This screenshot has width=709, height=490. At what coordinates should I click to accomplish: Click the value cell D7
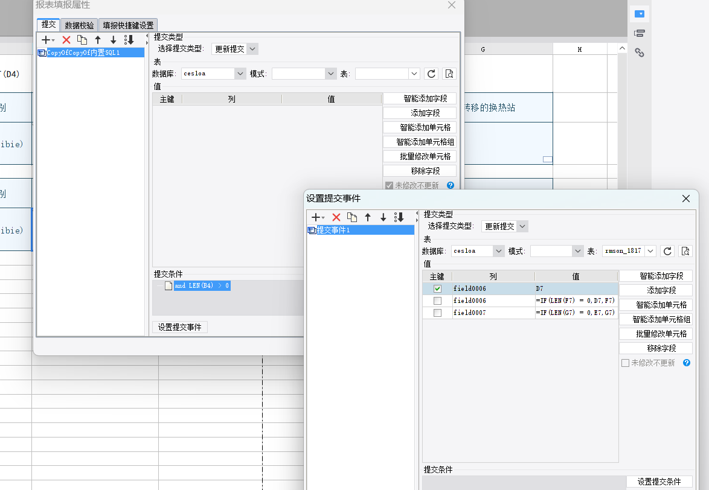pyautogui.click(x=576, y=288)
